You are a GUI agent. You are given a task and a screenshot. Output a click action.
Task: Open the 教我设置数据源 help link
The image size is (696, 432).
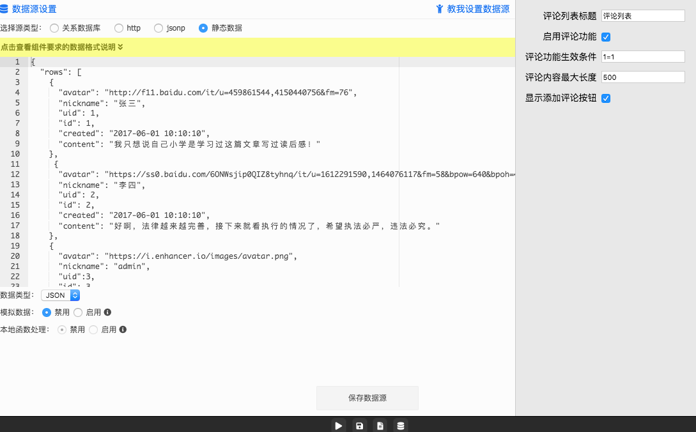click(x=478, y=9)
